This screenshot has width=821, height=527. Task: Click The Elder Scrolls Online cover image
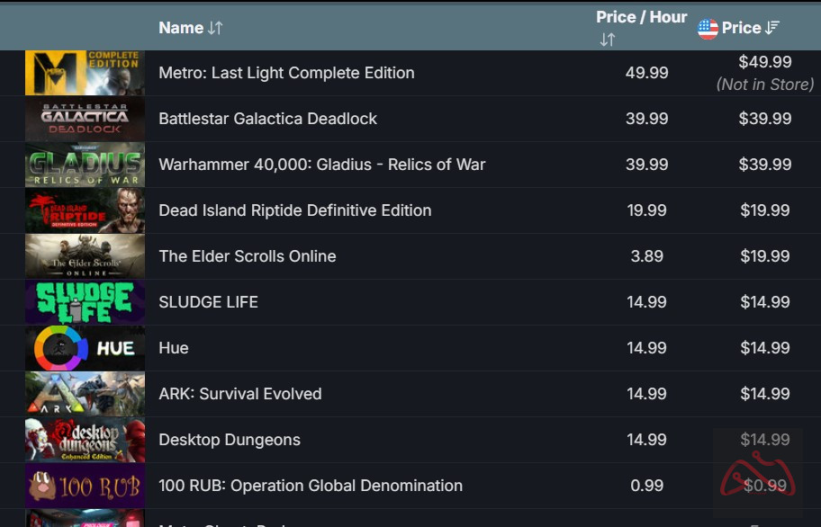[x=85, y=256]
